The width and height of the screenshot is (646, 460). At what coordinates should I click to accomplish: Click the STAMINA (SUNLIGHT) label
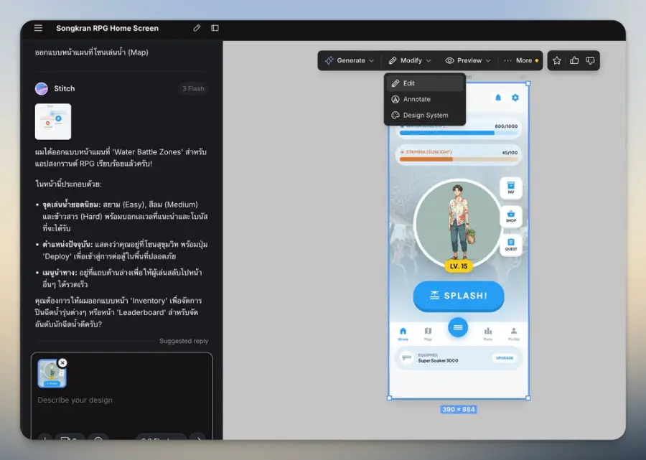[429, 152]
